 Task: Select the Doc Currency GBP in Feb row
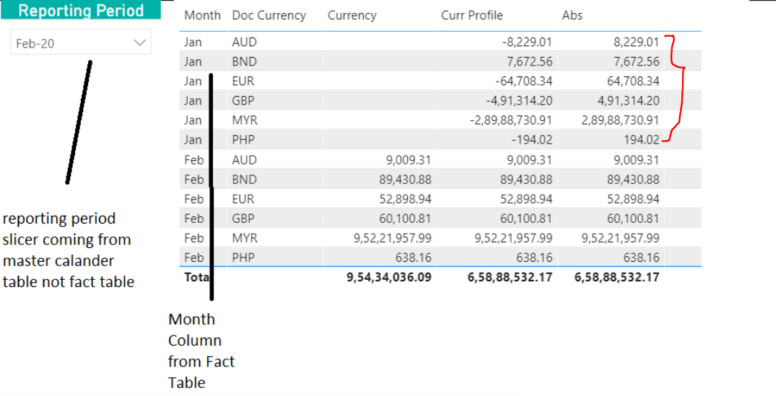coord(243,218)
